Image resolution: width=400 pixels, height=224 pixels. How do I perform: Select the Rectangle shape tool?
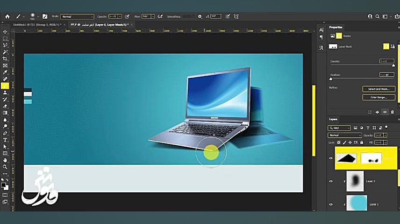click(x=5, y=153)
